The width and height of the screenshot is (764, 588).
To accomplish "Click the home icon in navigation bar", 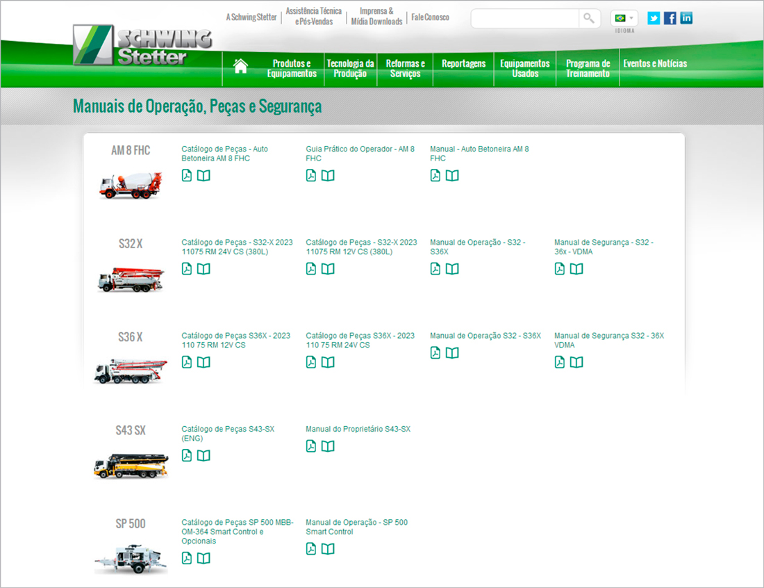I will [240, 67].
